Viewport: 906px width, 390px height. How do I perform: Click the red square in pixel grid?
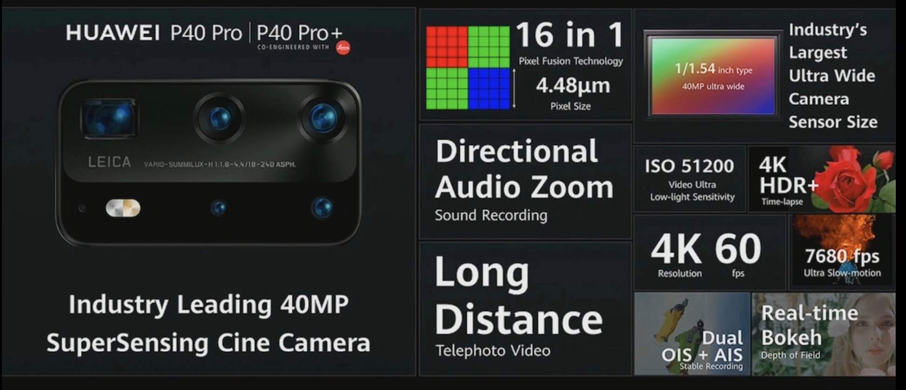point(447,47)
